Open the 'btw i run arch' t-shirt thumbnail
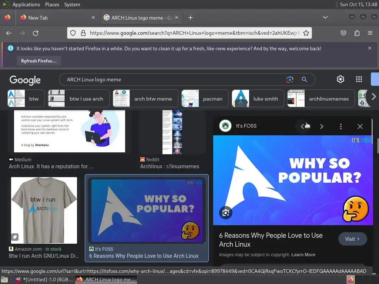The width and height of the screenshot is (379, 284). coord(44,210)
